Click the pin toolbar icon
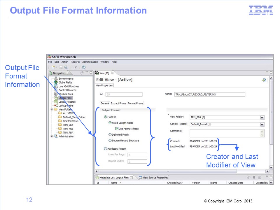This screenshot has width=280, height=210. (x=75, y=67)
